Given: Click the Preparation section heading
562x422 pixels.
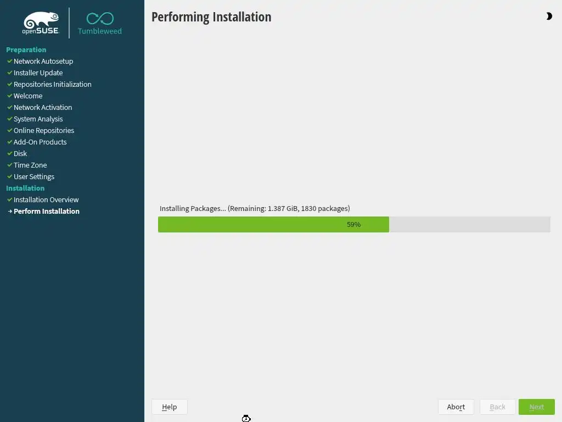Looking at the screenshot, I should point(26,50).
